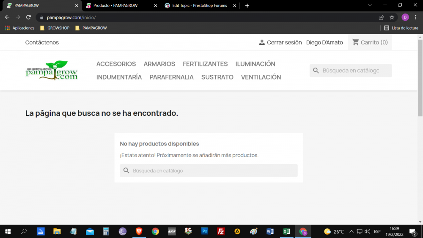Image resolution: width=423 pixels, height=238 pixels.
Task: Open Calculator from taskbar
Action: 106,231
